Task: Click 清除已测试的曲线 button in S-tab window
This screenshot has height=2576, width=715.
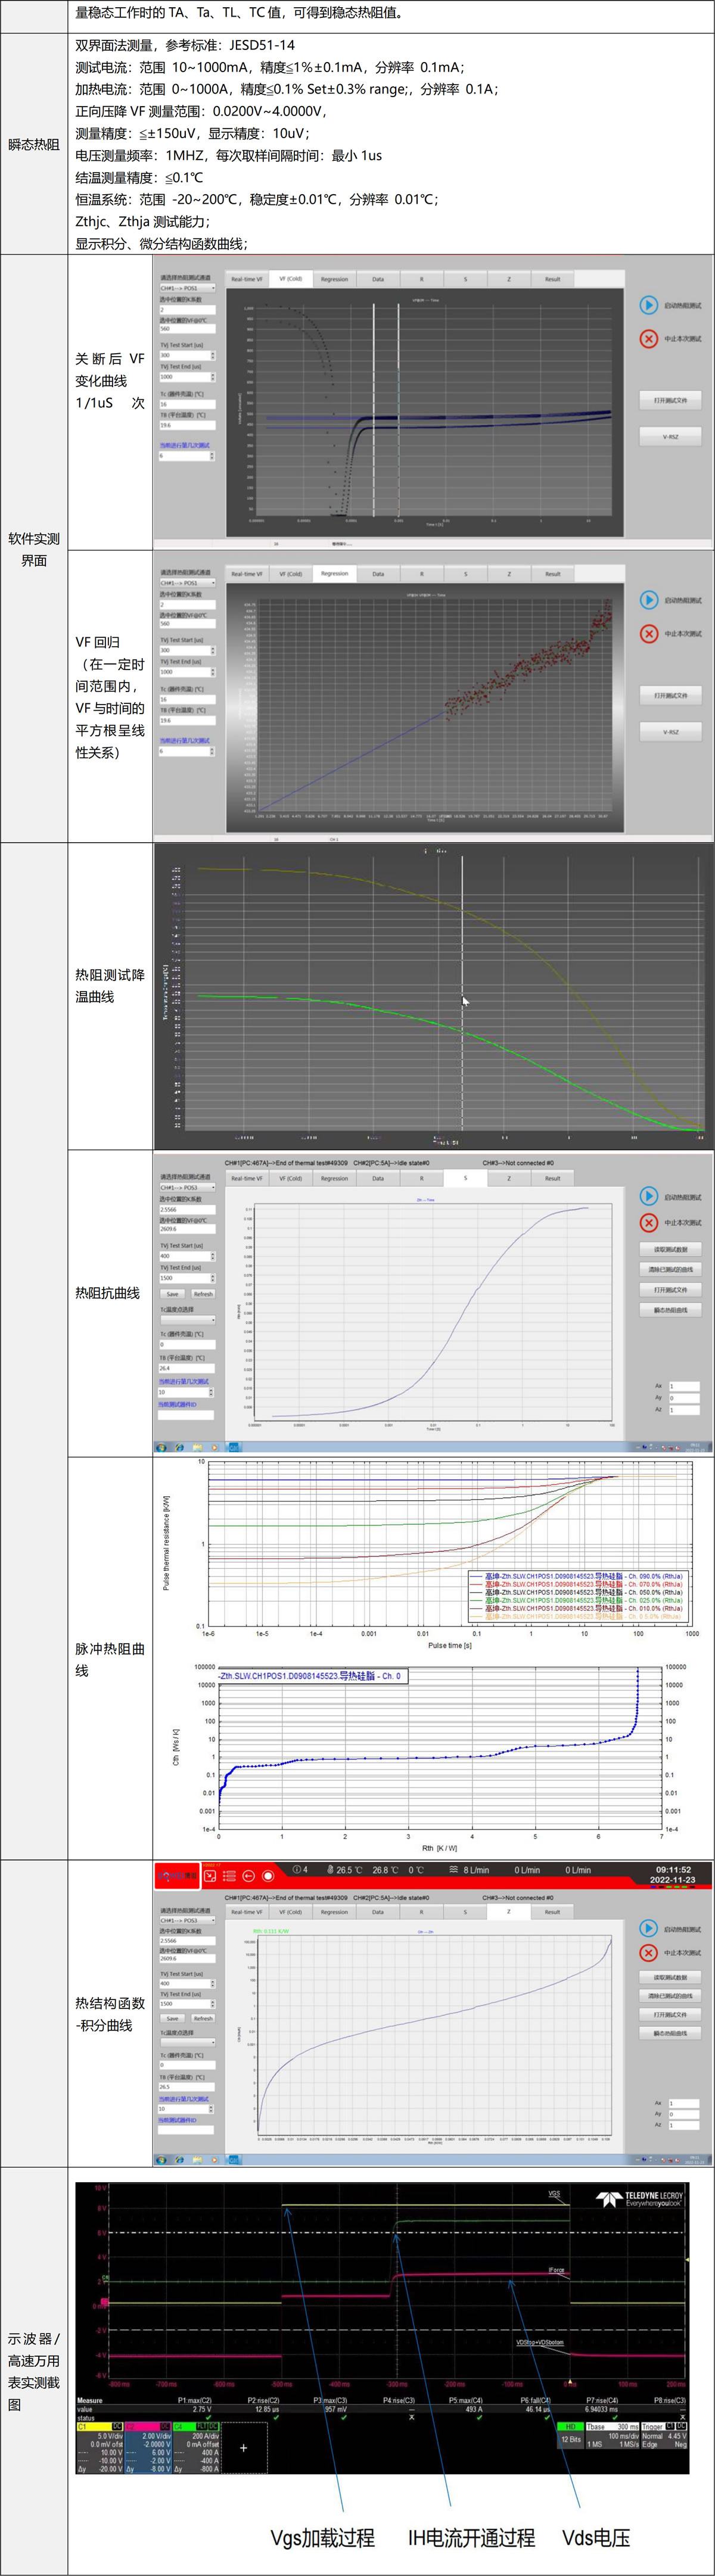Action: [671, 1269]
